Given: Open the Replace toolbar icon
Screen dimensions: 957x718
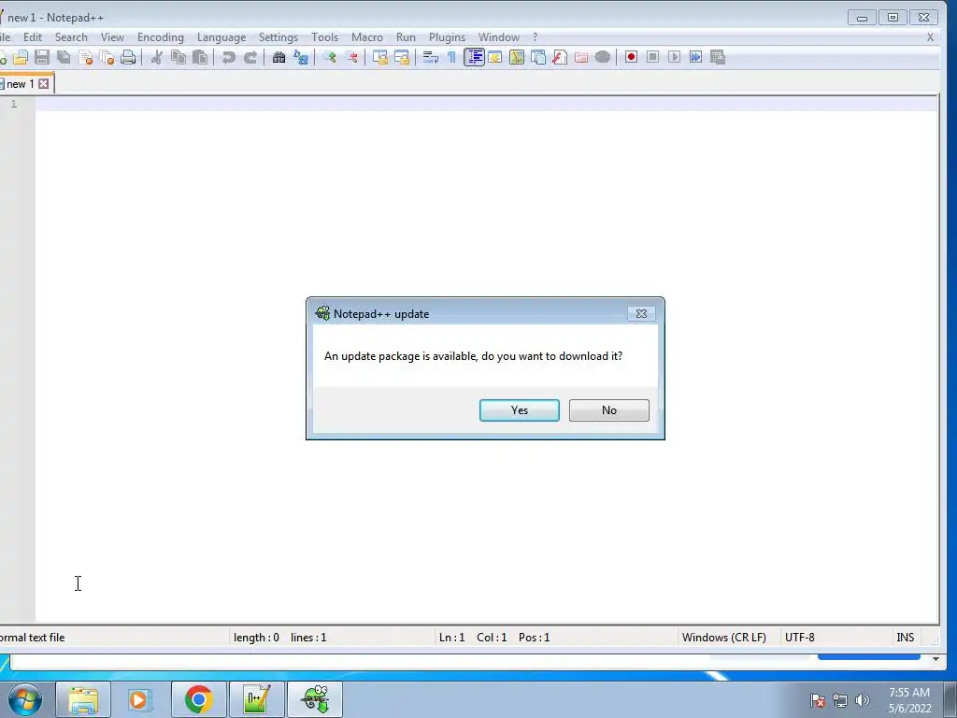Looking at the screenshot, I should [x=301, y=57].
